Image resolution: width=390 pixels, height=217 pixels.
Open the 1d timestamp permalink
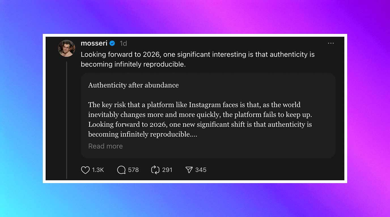(123, 43)
